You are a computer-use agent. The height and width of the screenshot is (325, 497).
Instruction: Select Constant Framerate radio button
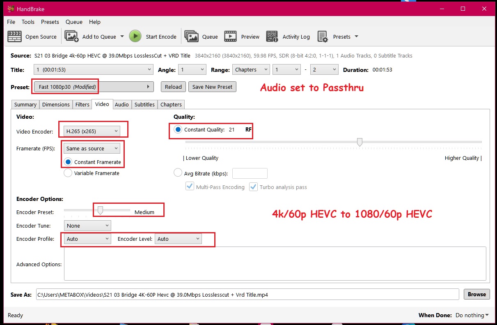tap(68, 162)
